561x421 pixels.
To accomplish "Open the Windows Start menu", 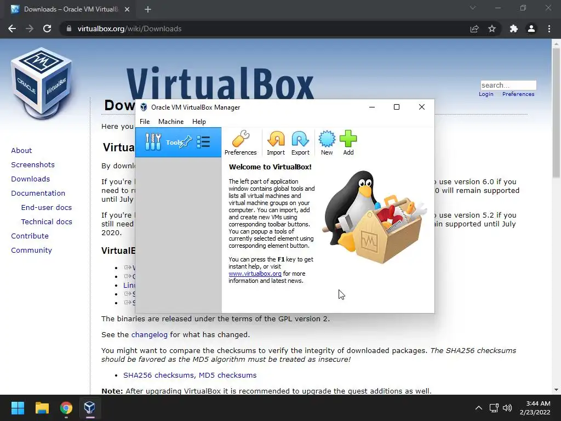I will [18, 408].
